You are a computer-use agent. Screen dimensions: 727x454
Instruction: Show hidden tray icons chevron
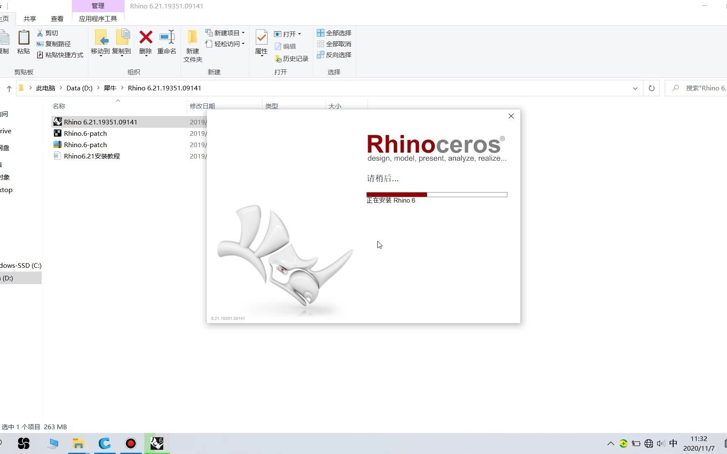tap(611, 443)
